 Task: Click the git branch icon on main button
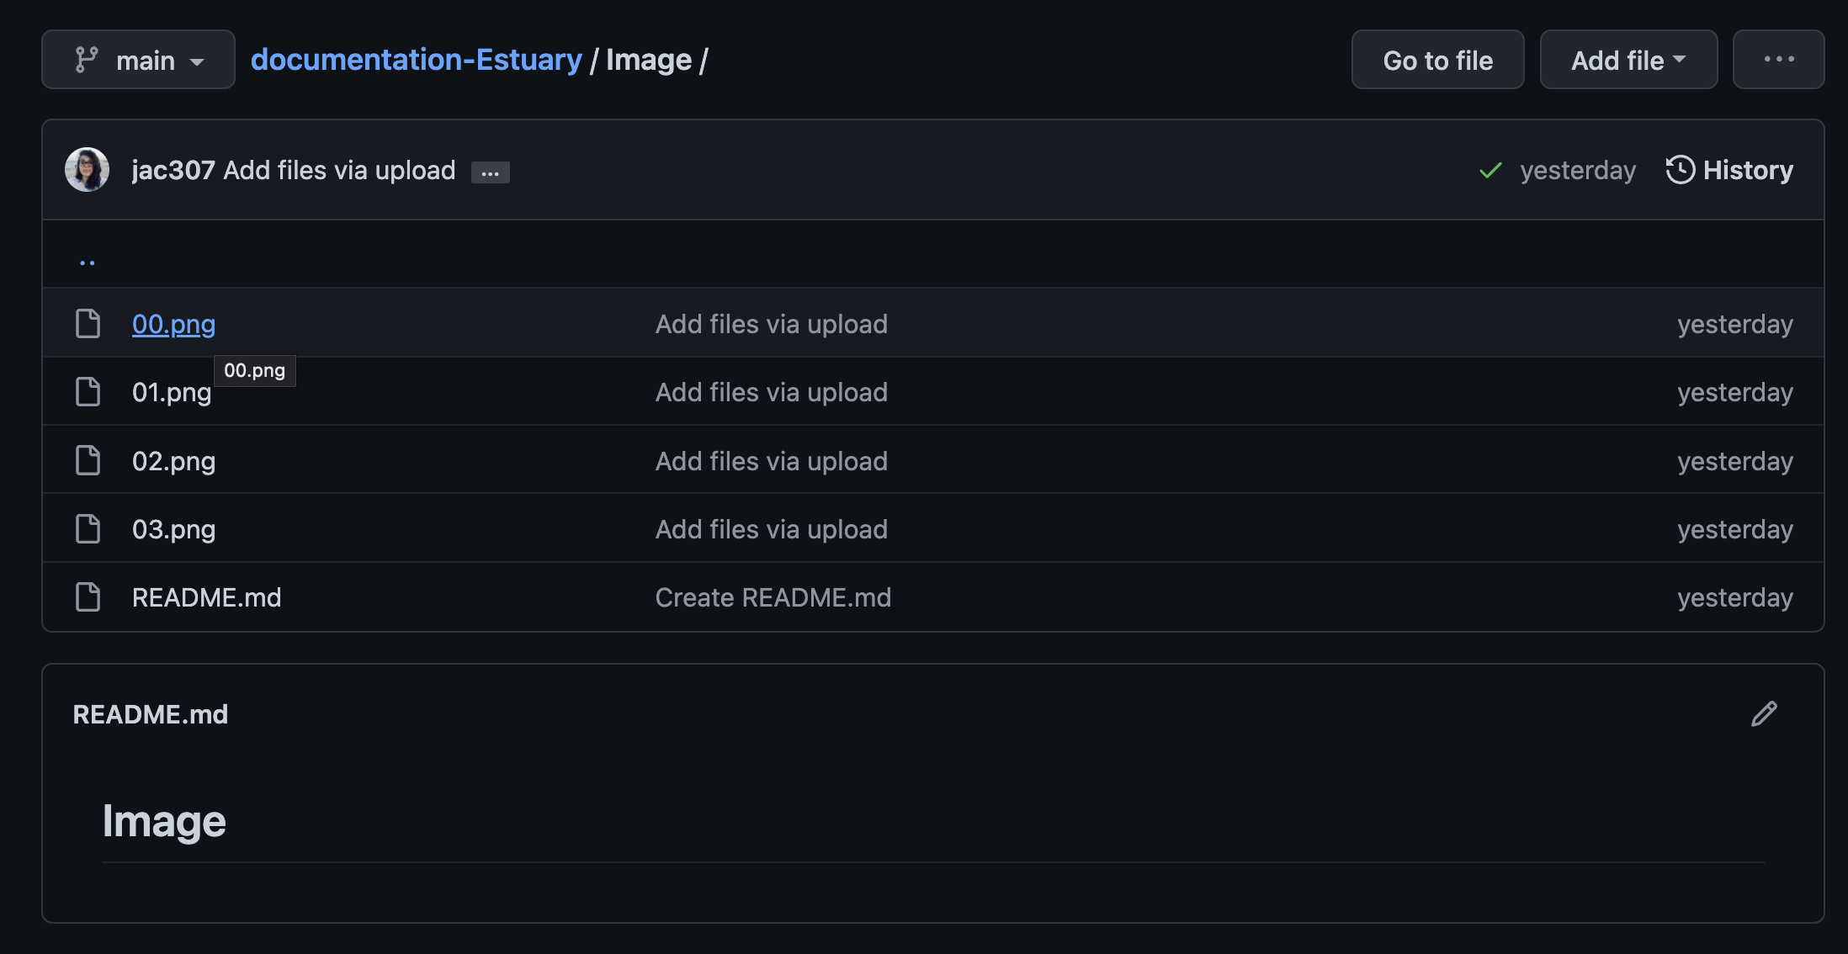pos(87,60)
